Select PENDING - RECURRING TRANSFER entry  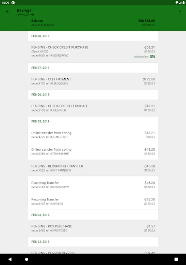[x=93, y=168]
